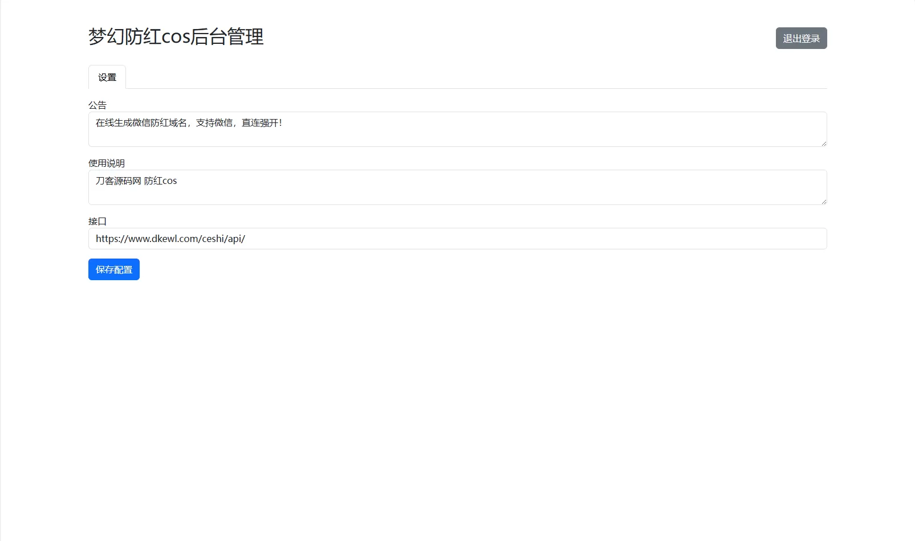This screenshot has width=915, height=541.
Task: Click inside the 使用说明 instructions text area
Action: pos(456,187)
